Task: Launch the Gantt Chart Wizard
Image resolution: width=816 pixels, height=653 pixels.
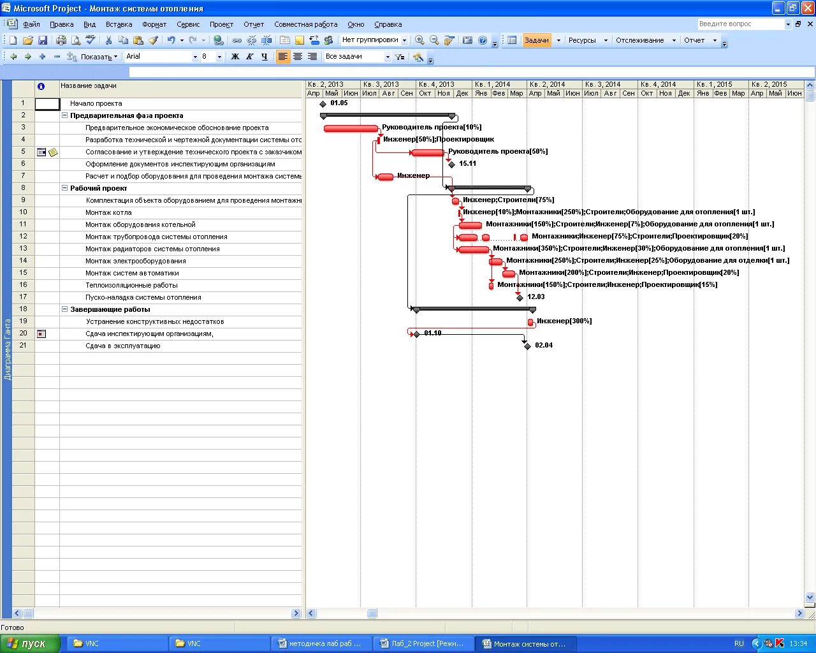Action: point(418,57)
